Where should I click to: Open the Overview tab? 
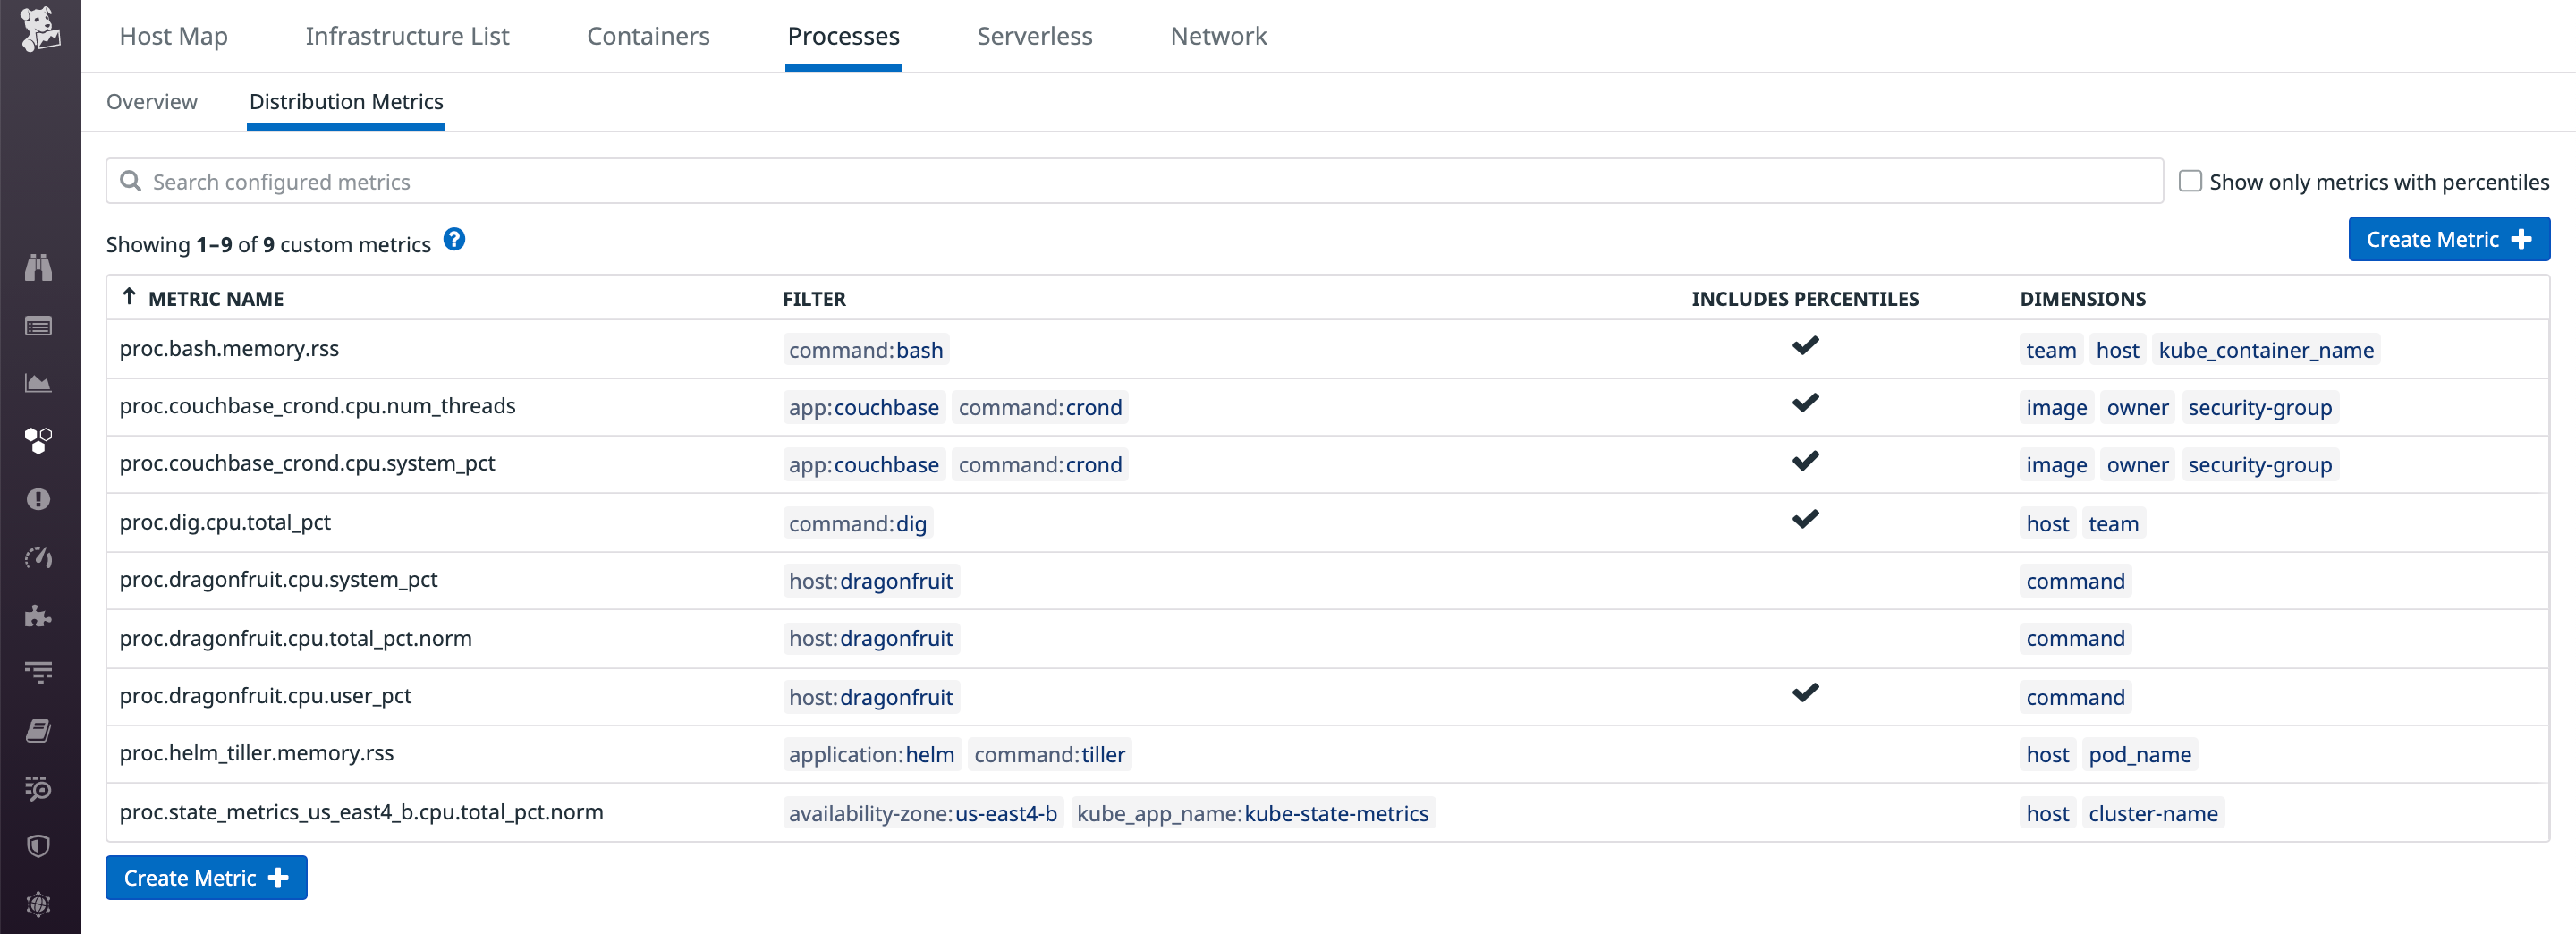click(151, 101)
